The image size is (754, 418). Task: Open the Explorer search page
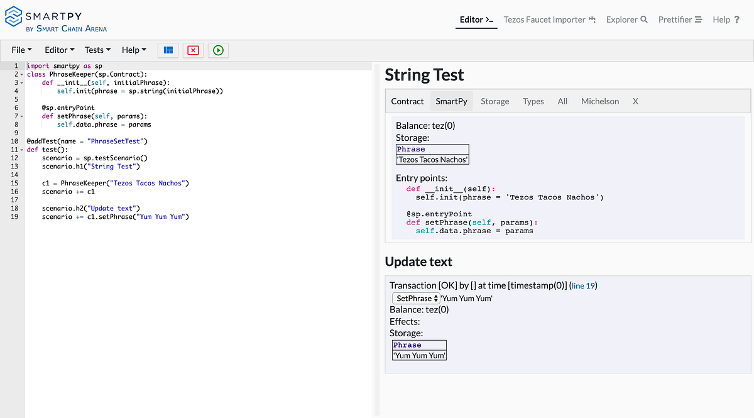click(626, 19)
